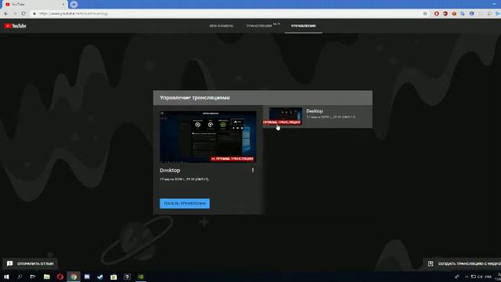Open Windows taskbar search
The image size is (501, 282).
tap(20, 277)
